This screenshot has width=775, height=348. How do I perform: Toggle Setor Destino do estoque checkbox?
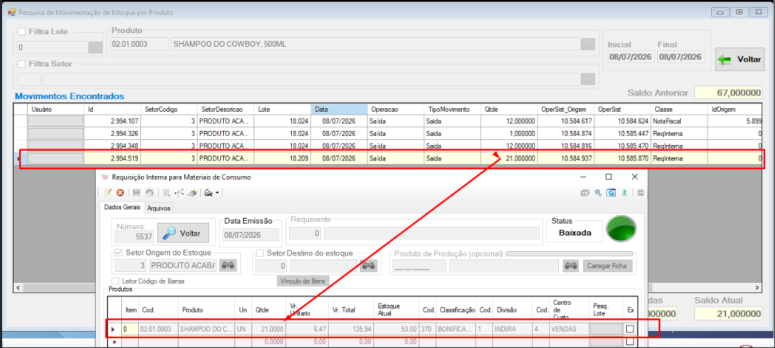pos(259,253)
